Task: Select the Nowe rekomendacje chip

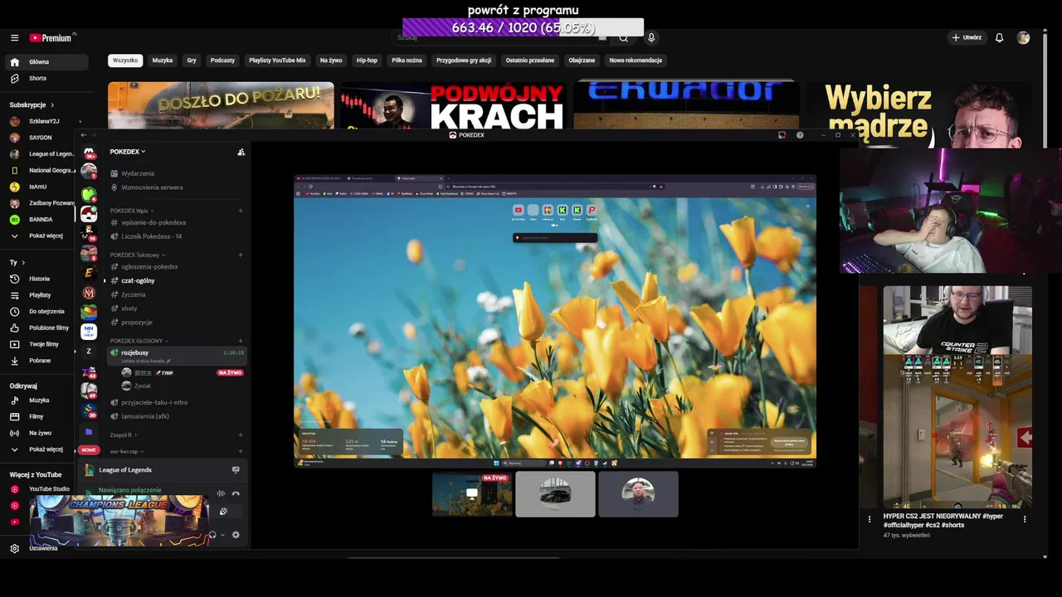Action: tap(636, 61)
